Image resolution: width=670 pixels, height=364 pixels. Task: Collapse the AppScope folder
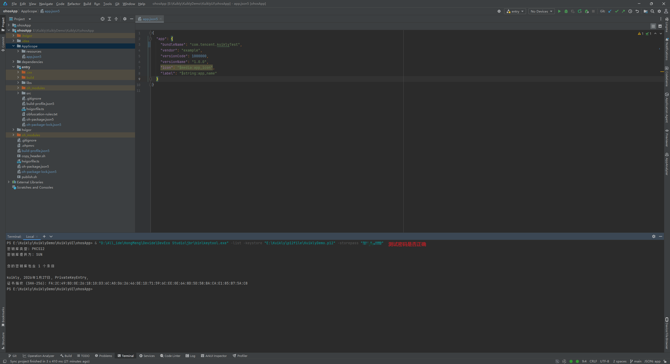(x=13, y=46)
